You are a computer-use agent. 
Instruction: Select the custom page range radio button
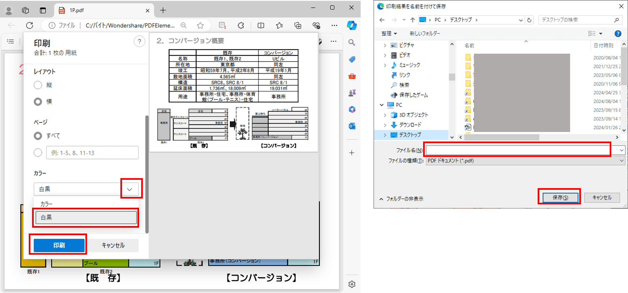click(x=37, y=152)
